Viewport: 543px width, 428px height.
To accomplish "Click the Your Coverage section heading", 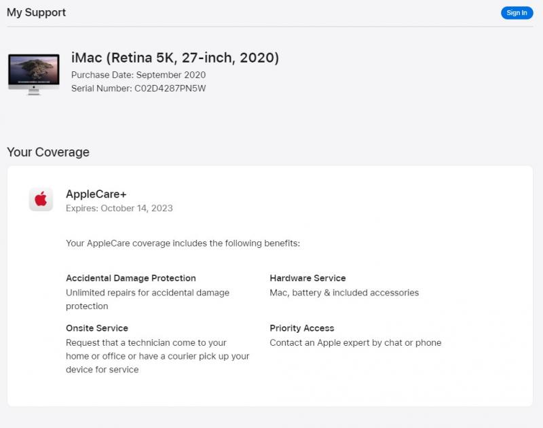I will [x=48, y=152].
